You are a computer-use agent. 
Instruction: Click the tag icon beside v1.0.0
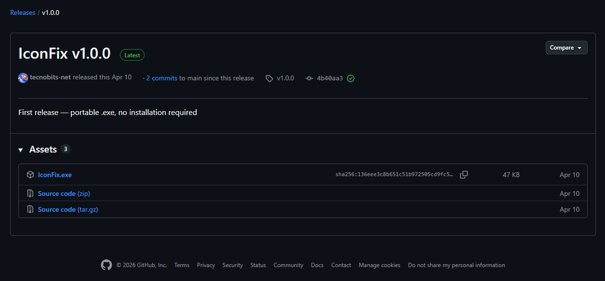269,79
